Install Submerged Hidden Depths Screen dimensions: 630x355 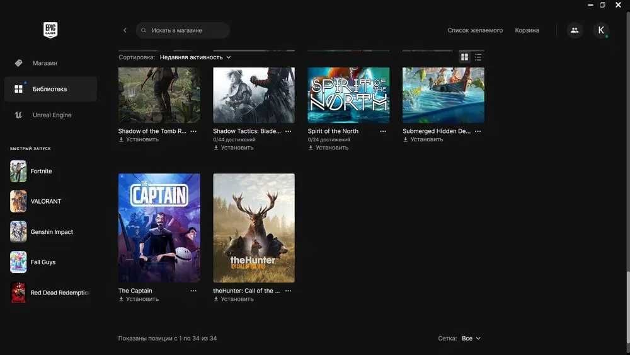[x=423, y=139]
